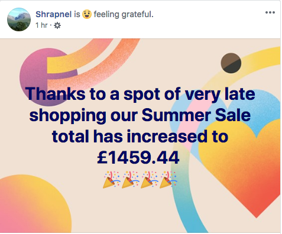Open the post via the 1 hr timestamp
The image size is (282, 234).
pos(41,25)
